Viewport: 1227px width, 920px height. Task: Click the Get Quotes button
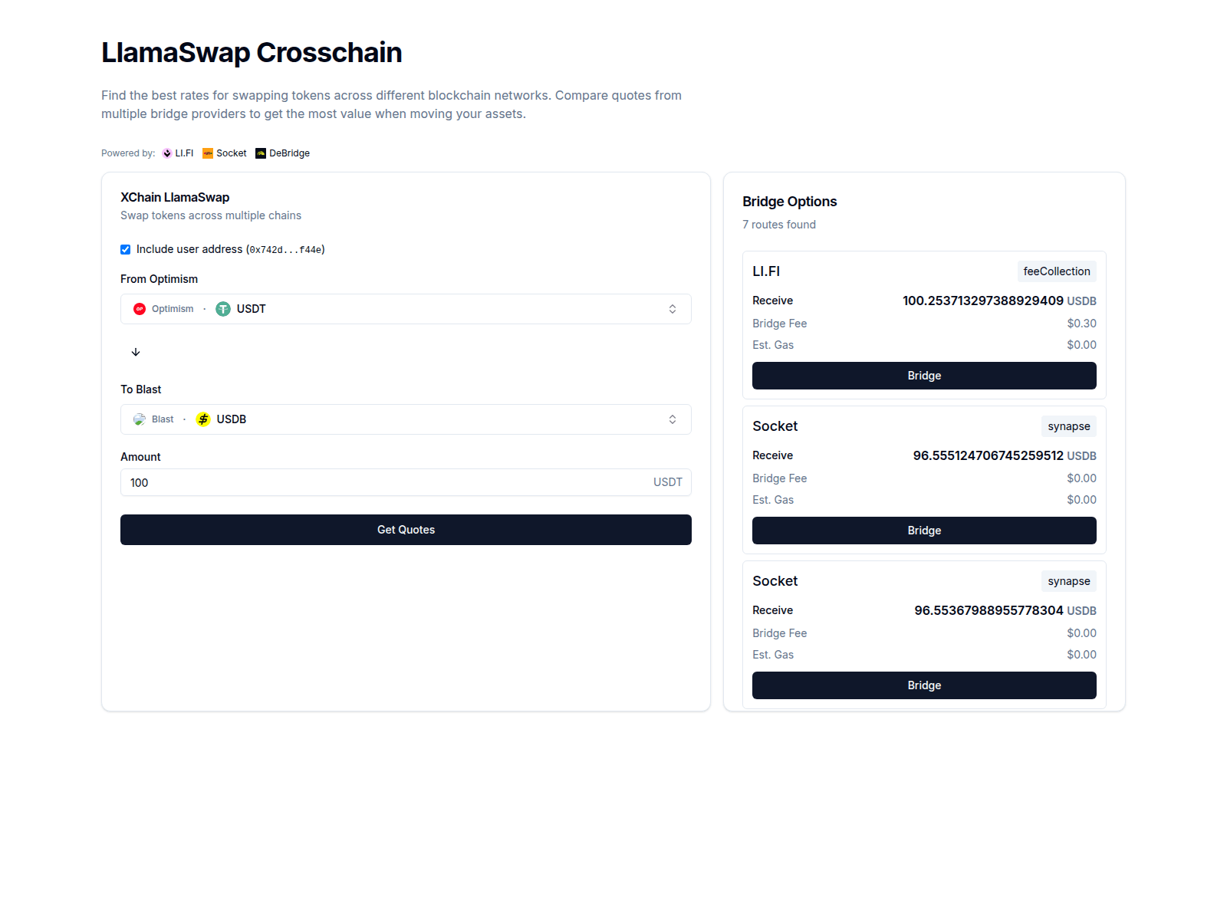coord(406,530)
